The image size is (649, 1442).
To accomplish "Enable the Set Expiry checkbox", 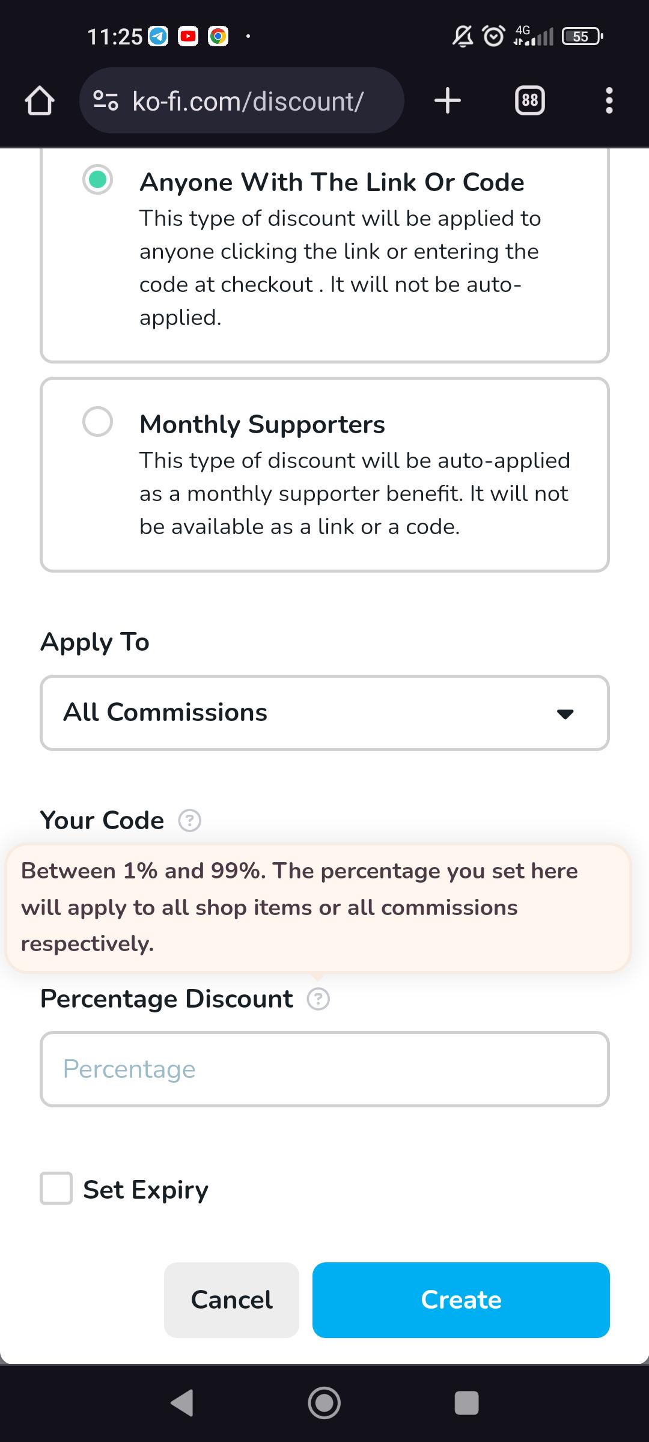I will (x=56, y=1188).
